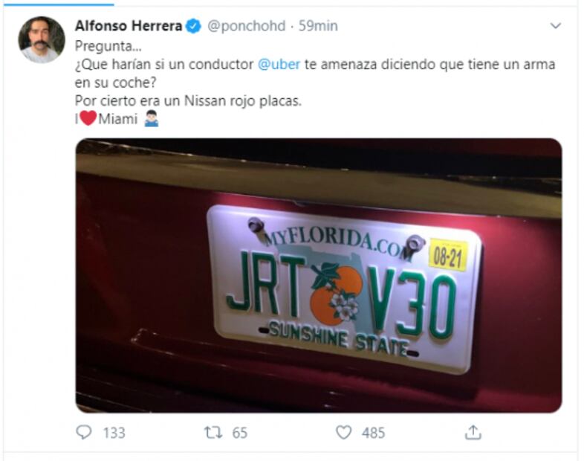Open the share tweet icon
This screenshot has height=461, width=584.
(x=473, y=432)
